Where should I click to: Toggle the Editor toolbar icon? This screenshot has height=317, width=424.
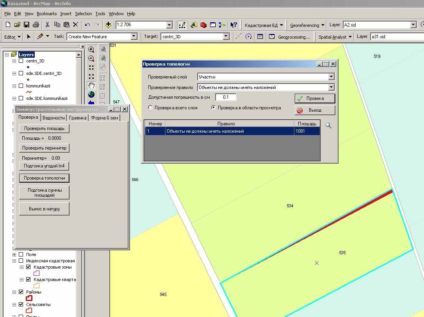pyautogui.click(x=182, y=25)
